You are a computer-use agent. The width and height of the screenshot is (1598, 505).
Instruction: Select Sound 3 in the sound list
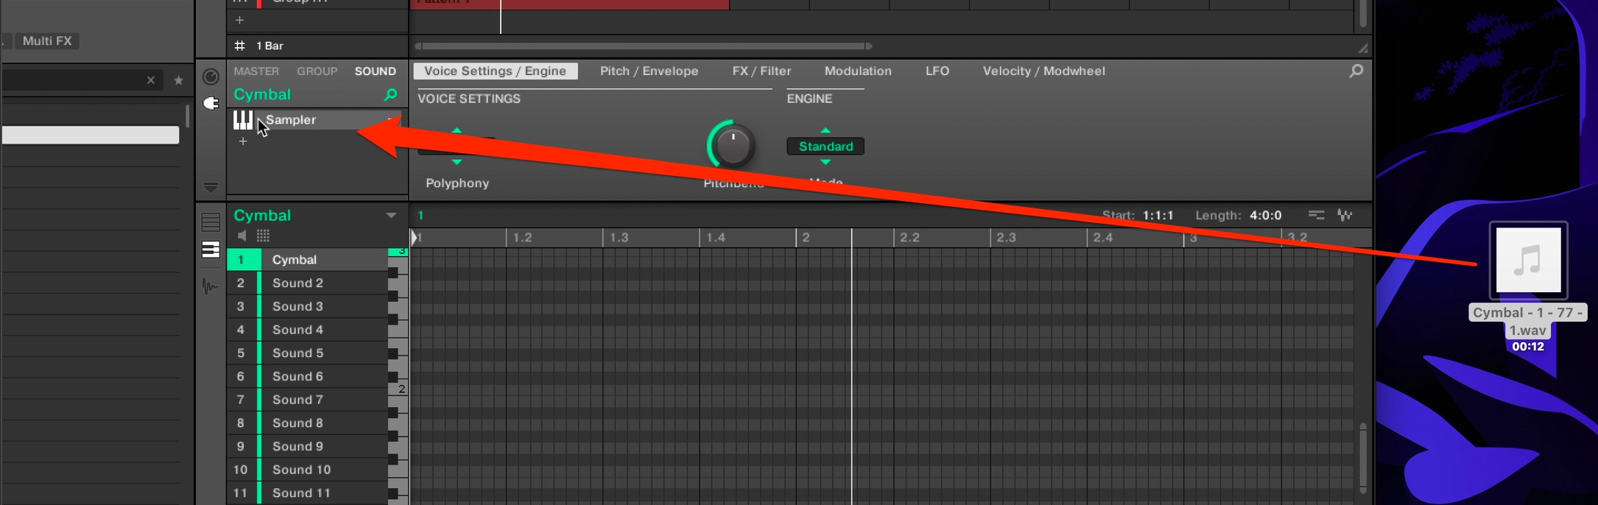click(307, 306)
